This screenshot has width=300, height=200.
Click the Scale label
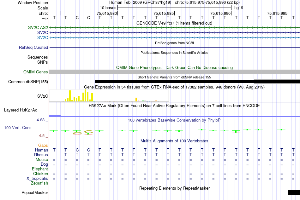click(43, 8)
